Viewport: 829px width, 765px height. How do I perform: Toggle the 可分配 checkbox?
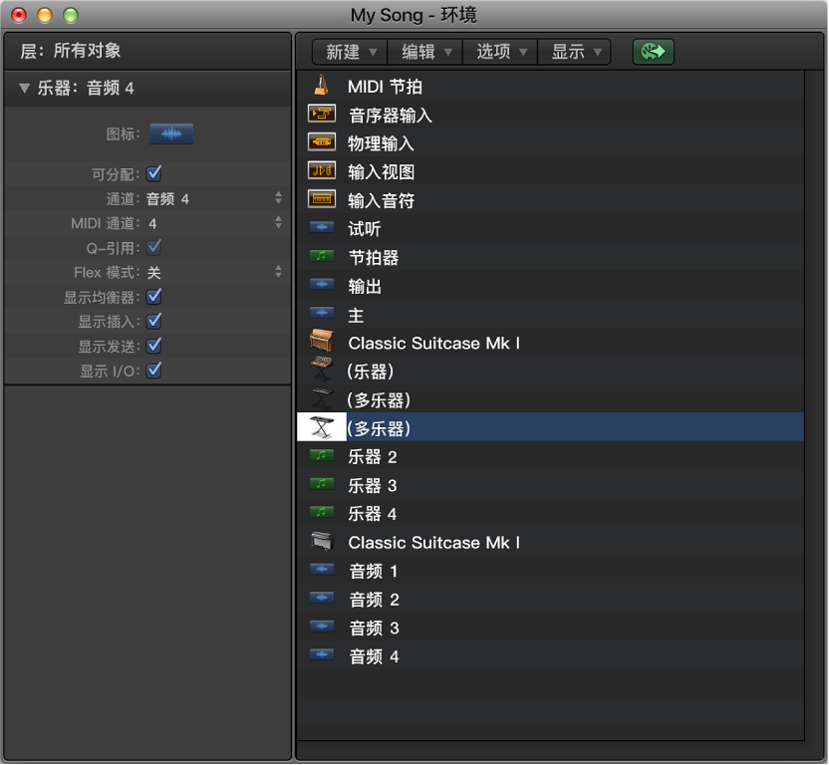(x=153, y=173)
